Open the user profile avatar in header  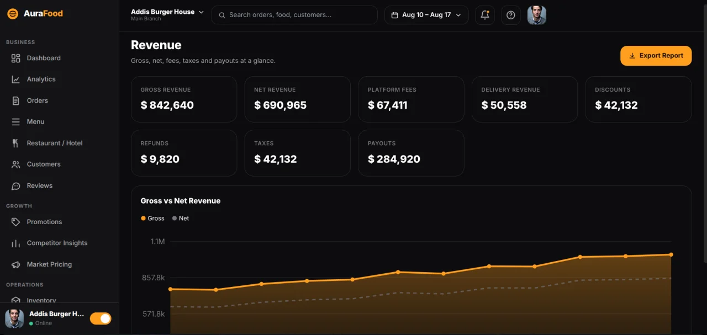pyautogui.click(x=537, y=15)
